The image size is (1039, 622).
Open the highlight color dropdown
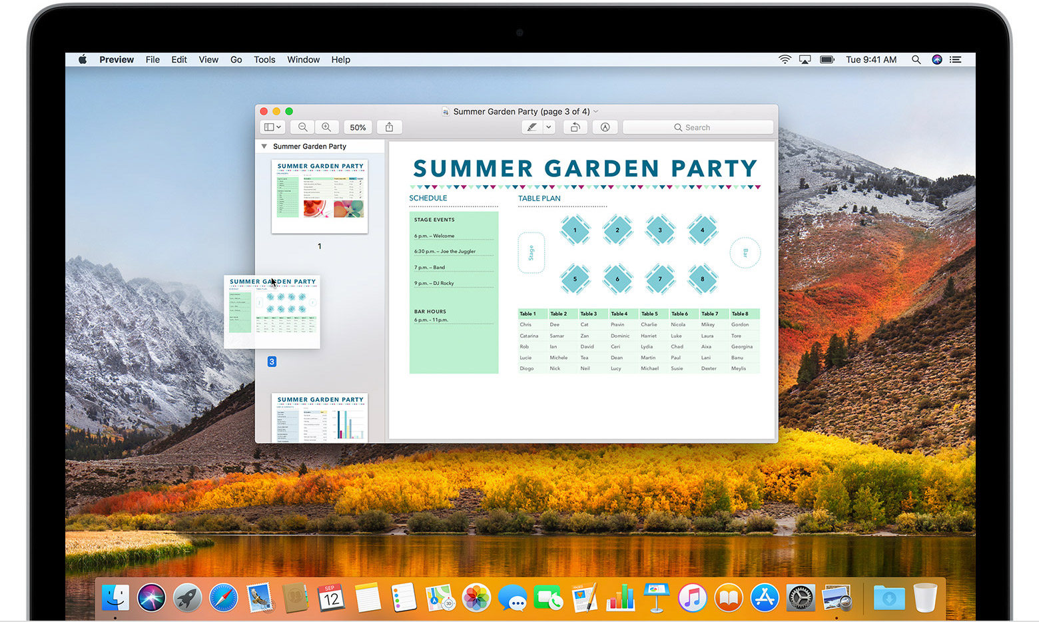click(549, 127)
